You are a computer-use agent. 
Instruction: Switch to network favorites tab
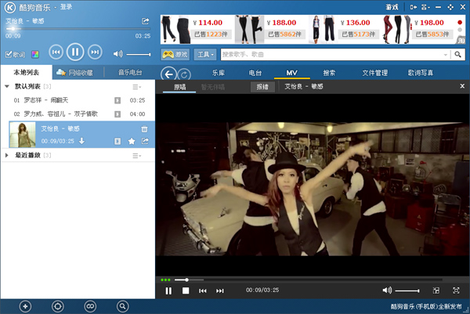(x=75, y=73)
